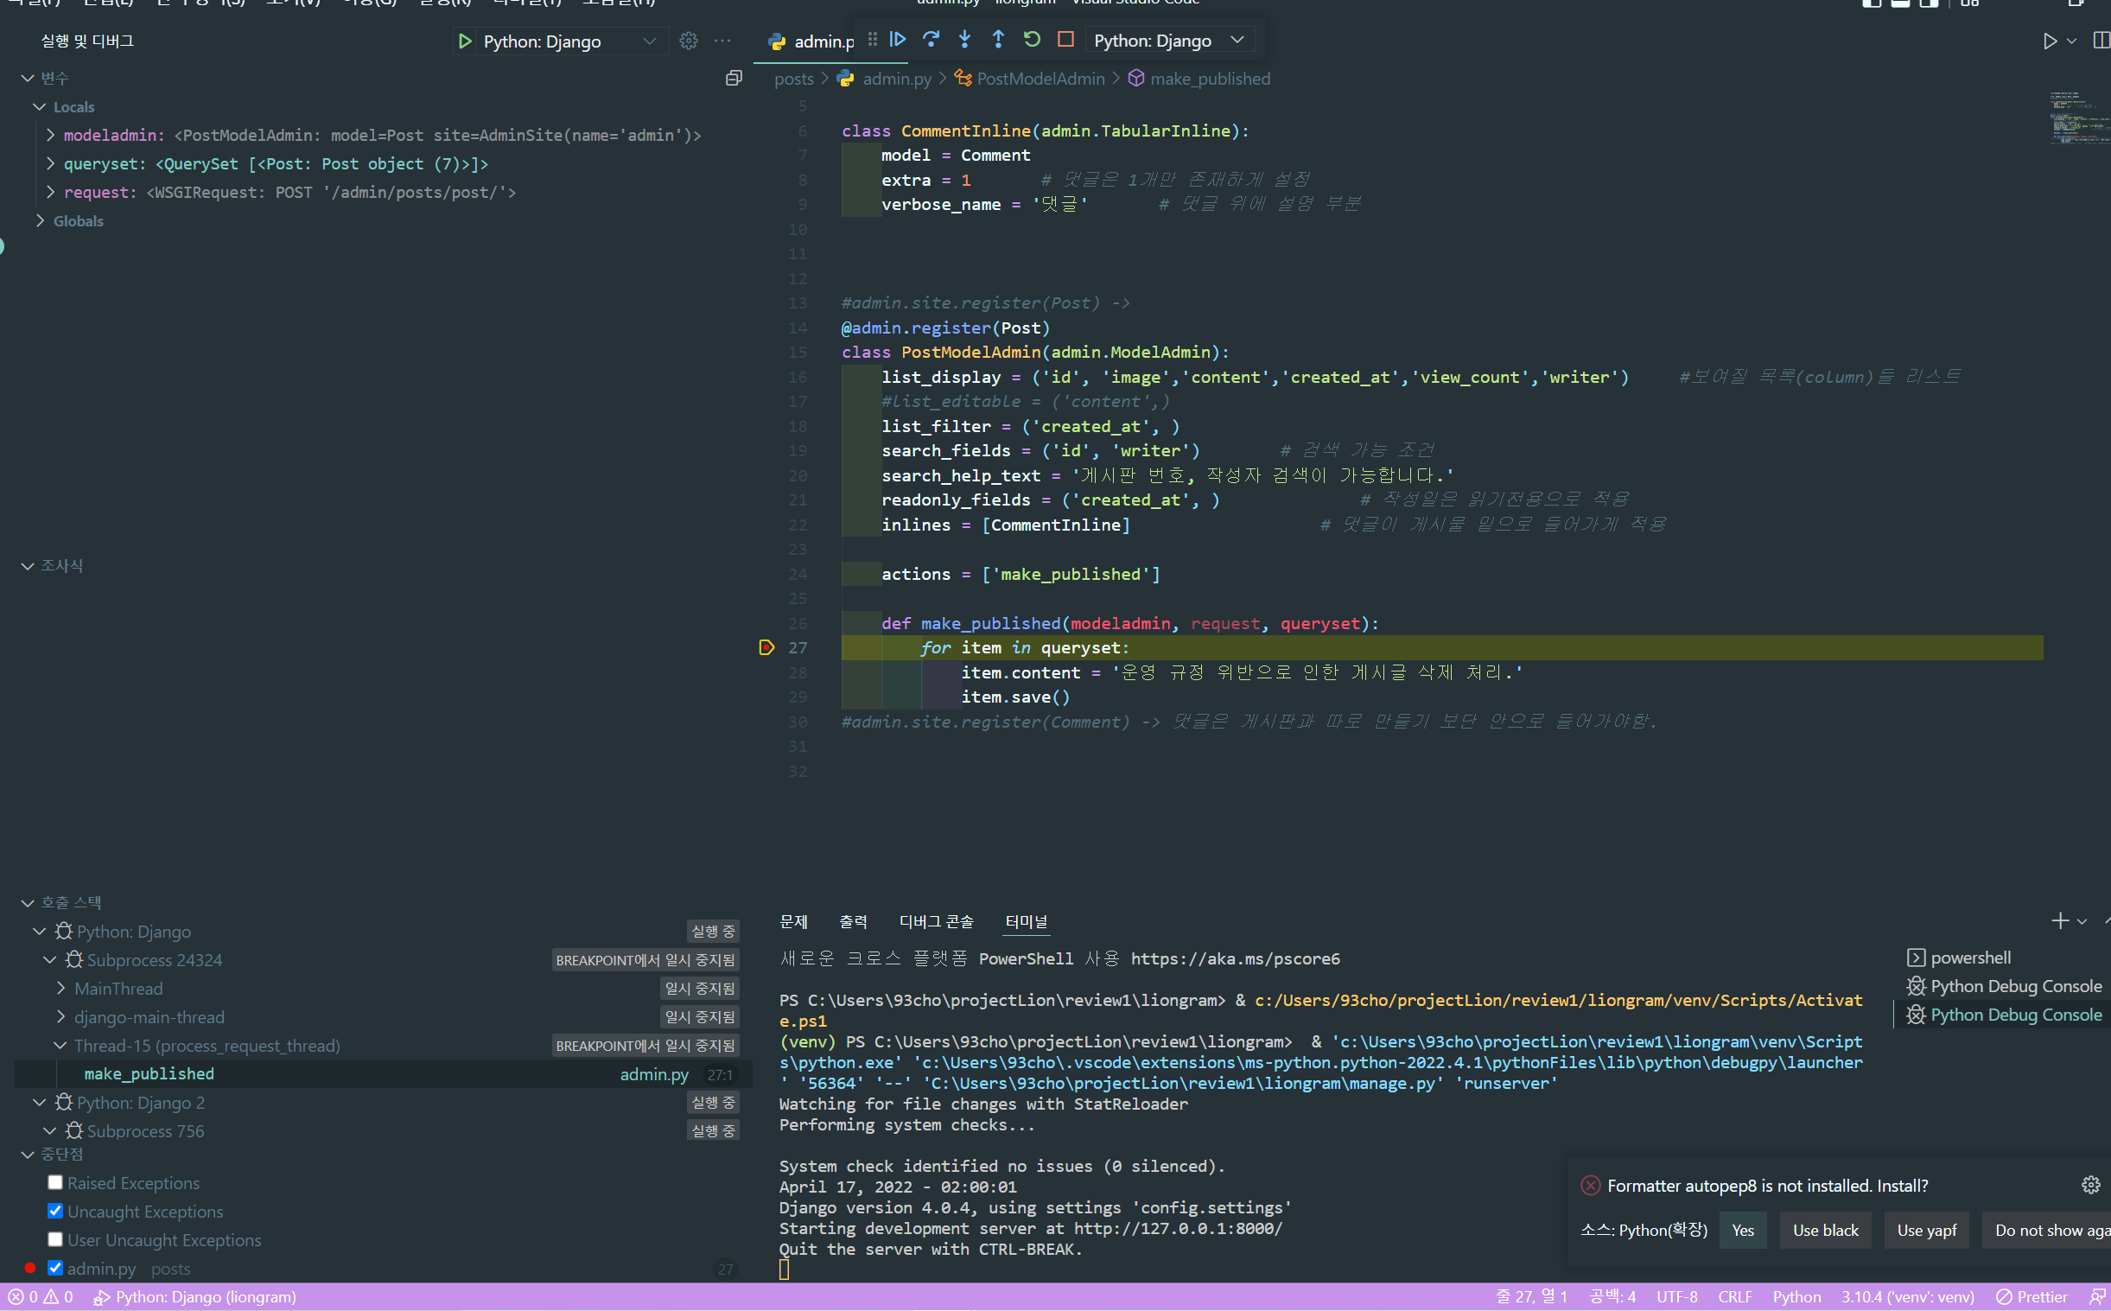Screen dimensions: 2111x1311
Task: Enable Raised Exceptions breakpoint
Action: [x=55, y=1183]
